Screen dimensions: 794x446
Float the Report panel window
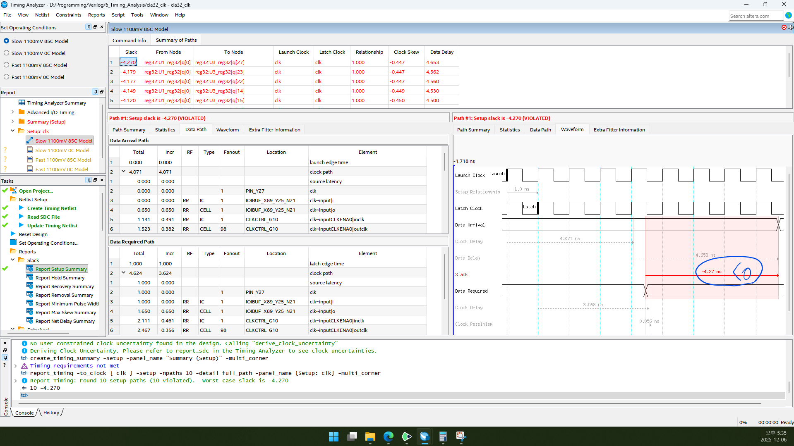(101, 92)
